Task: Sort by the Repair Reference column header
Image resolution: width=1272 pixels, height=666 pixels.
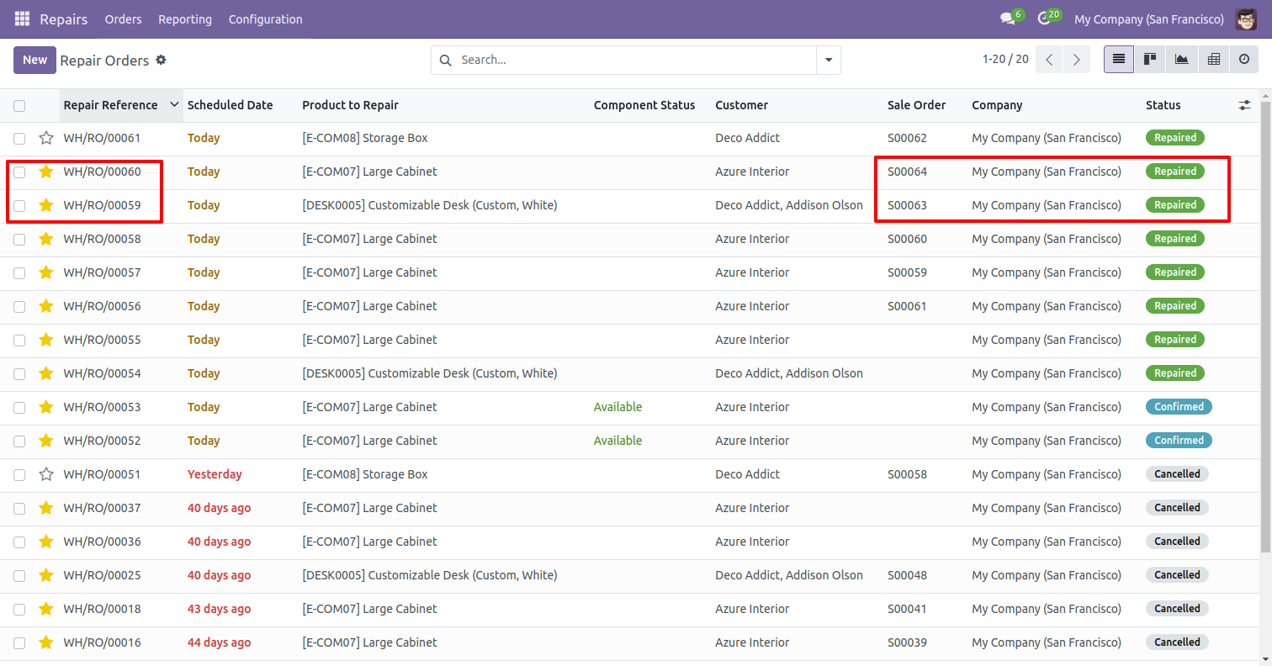Action: (x=111, y=105)
